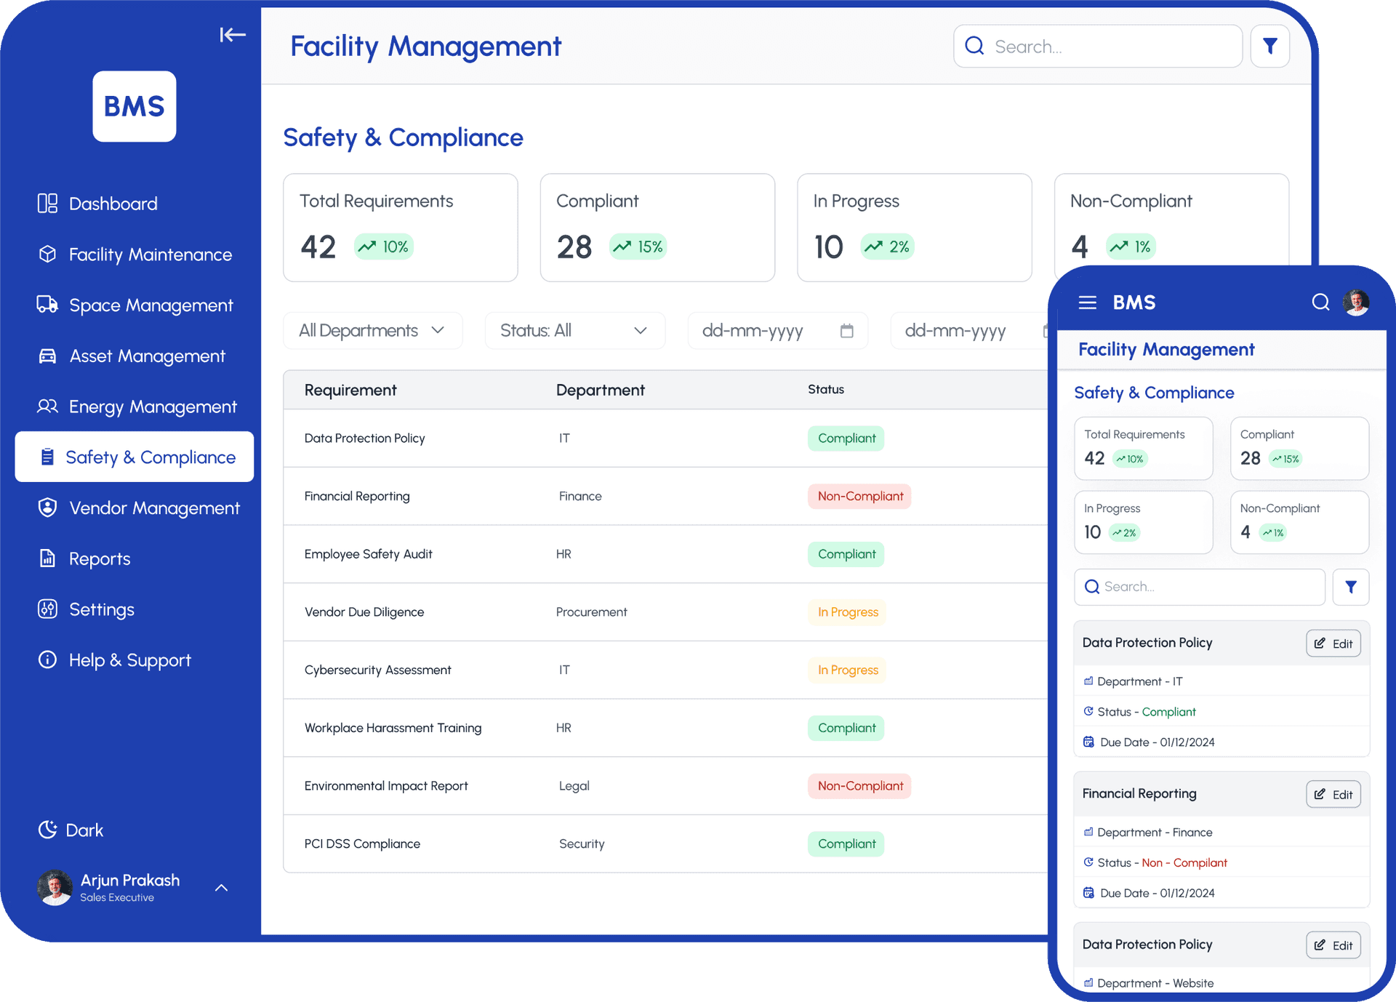1396x1002 pixels.
Task: Open the Dashboard from the sidebar
Action: 113,204
